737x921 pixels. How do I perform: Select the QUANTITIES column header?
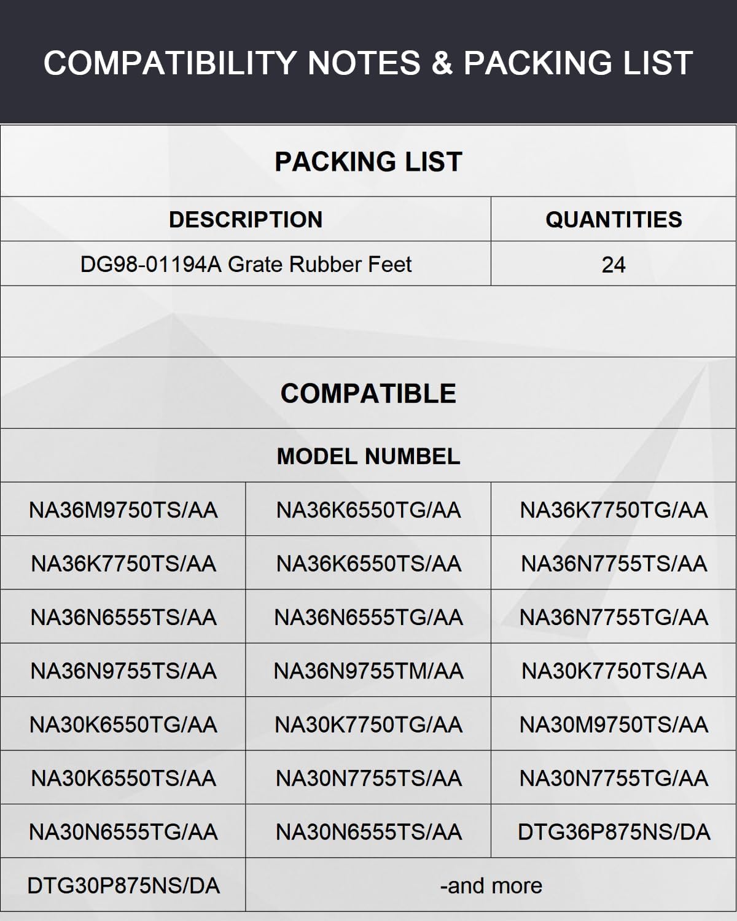[x=614, y=219]
